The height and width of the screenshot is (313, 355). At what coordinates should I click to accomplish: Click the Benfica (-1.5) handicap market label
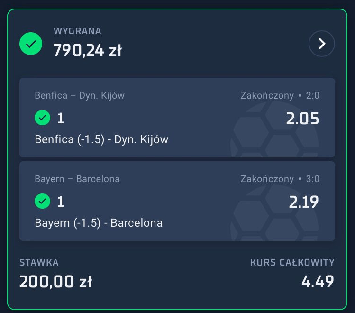[x=101, y=139]
